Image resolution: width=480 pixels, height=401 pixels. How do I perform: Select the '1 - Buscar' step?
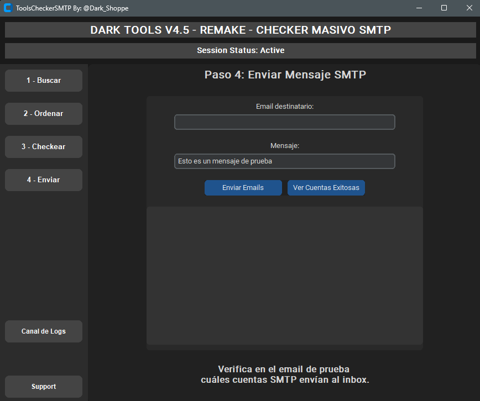(x=43, y=80)
